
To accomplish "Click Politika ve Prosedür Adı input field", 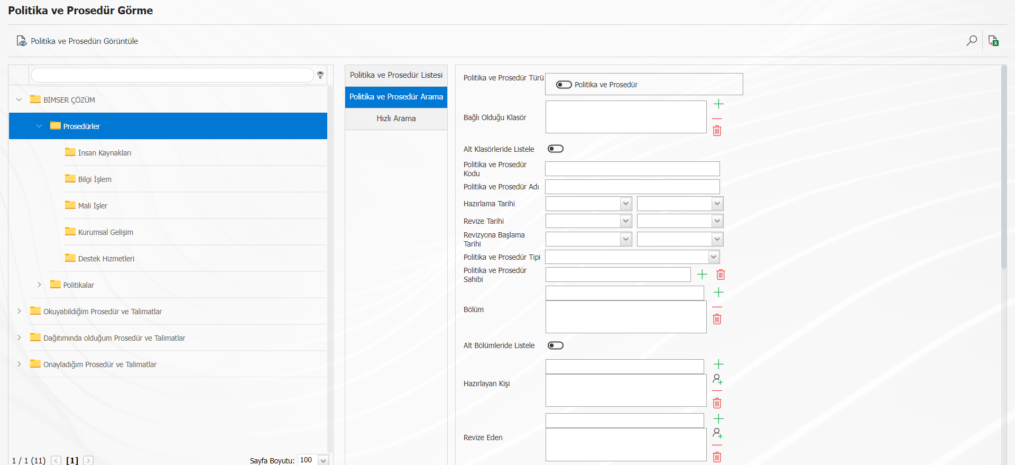I will pyautogui.click(x=632, y=187).
